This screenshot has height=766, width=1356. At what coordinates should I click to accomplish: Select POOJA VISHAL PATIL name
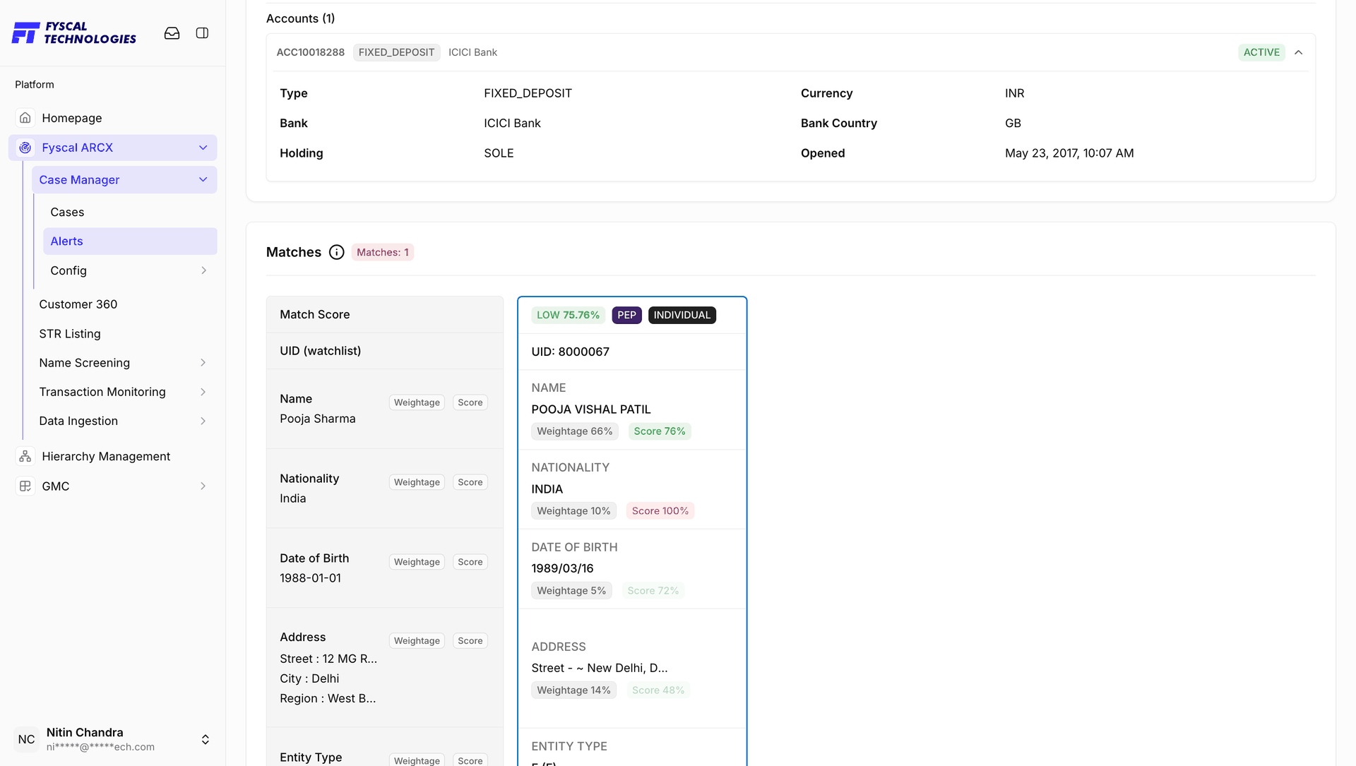(591, 409)
